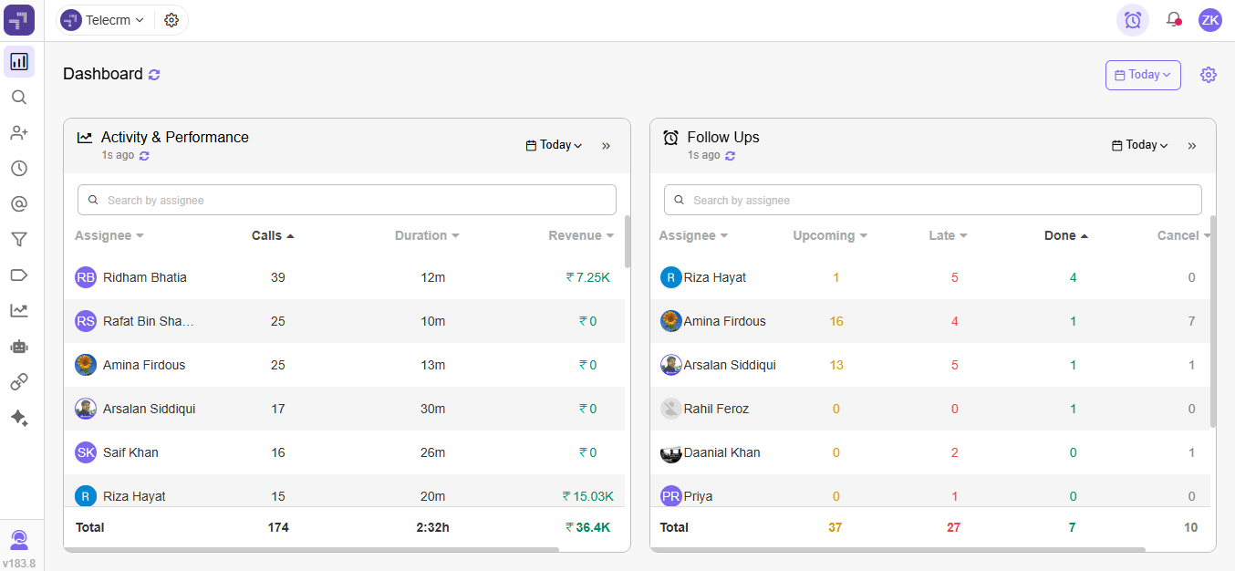Click the call history clock icon
This screenshot has height=571, width=1235.
18,168
